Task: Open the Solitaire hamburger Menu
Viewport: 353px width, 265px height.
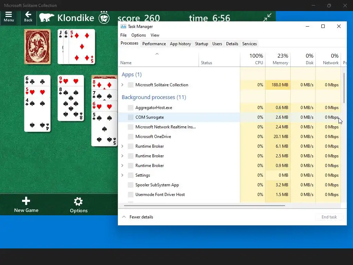Action: tap(9, 17)
